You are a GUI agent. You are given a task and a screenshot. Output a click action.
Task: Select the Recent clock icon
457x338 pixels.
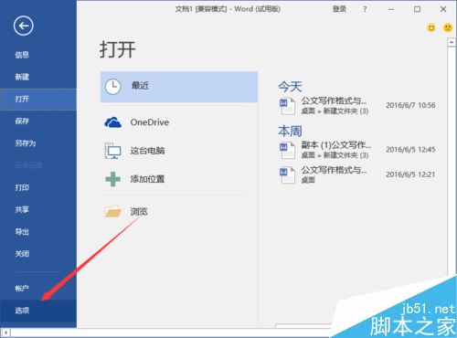tap(113, 87)
